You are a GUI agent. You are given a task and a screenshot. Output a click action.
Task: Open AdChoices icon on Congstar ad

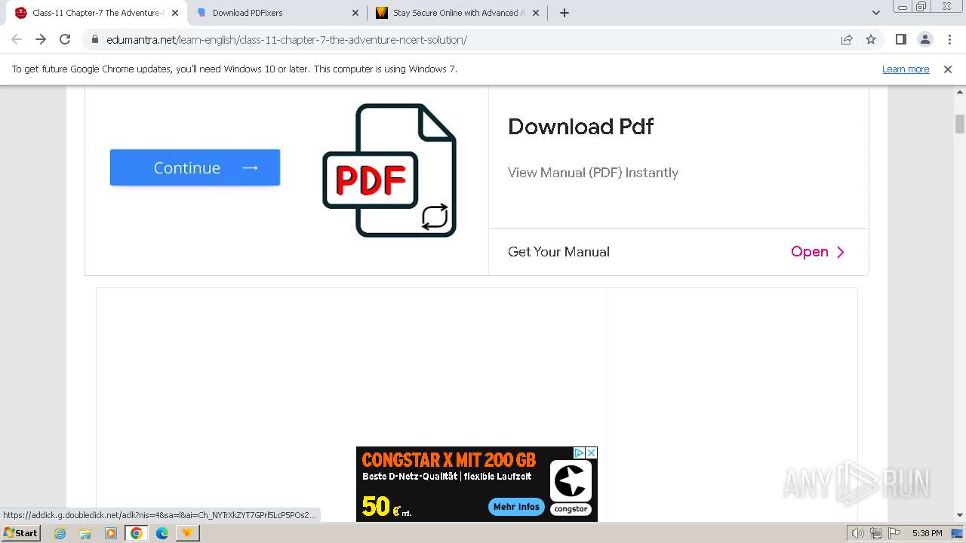580,452
